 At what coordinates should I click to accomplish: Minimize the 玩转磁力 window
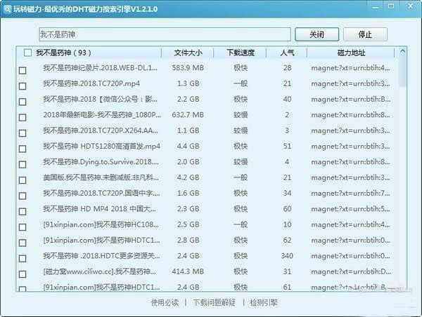pyautogui.click(x=375, y=7)
